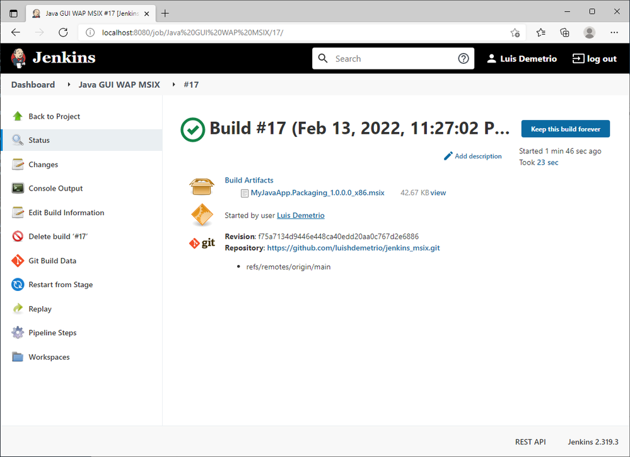630x457 pixels.
Task: Open Luis Demetrio profile in header
Action: (x=522, y=59)
